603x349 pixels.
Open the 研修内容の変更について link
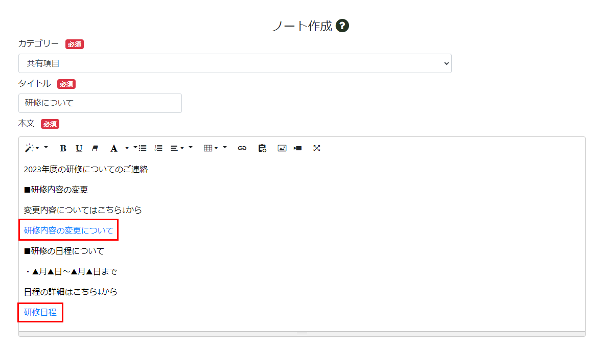tap(68, 230)
